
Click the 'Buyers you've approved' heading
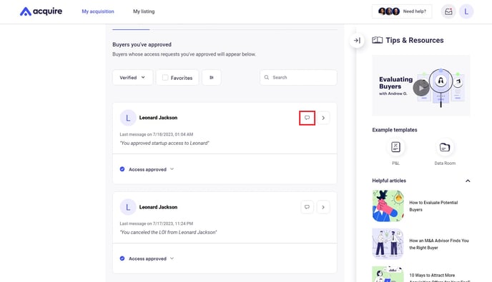142,44
